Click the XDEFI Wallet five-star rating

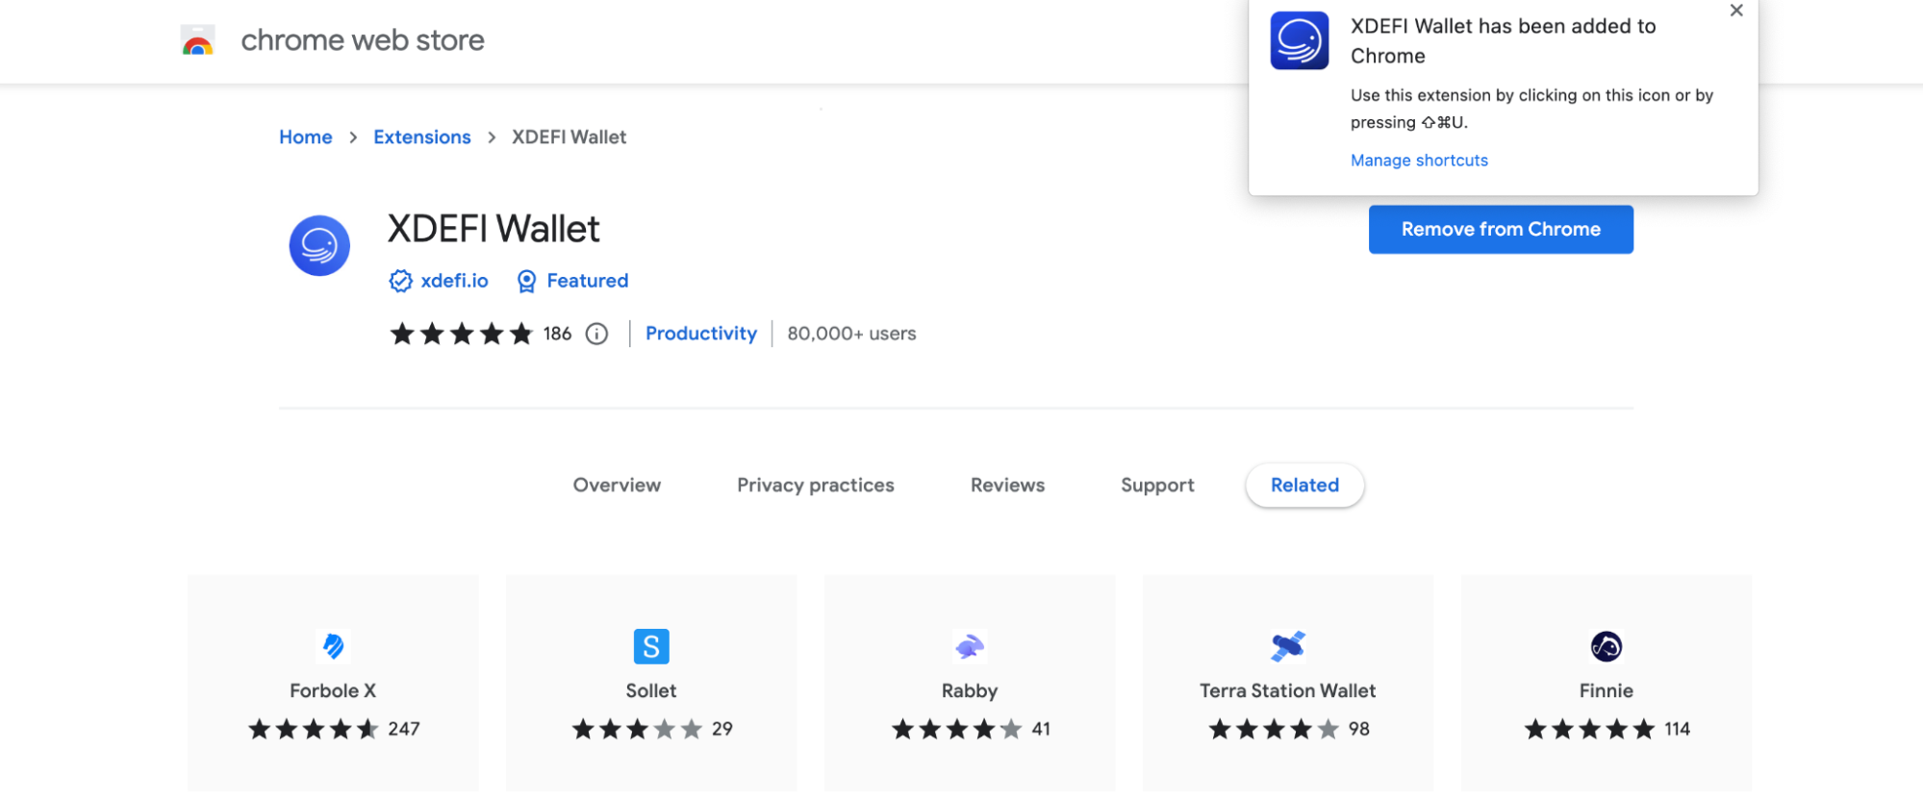pyautogui.click(x=461, y=334)
